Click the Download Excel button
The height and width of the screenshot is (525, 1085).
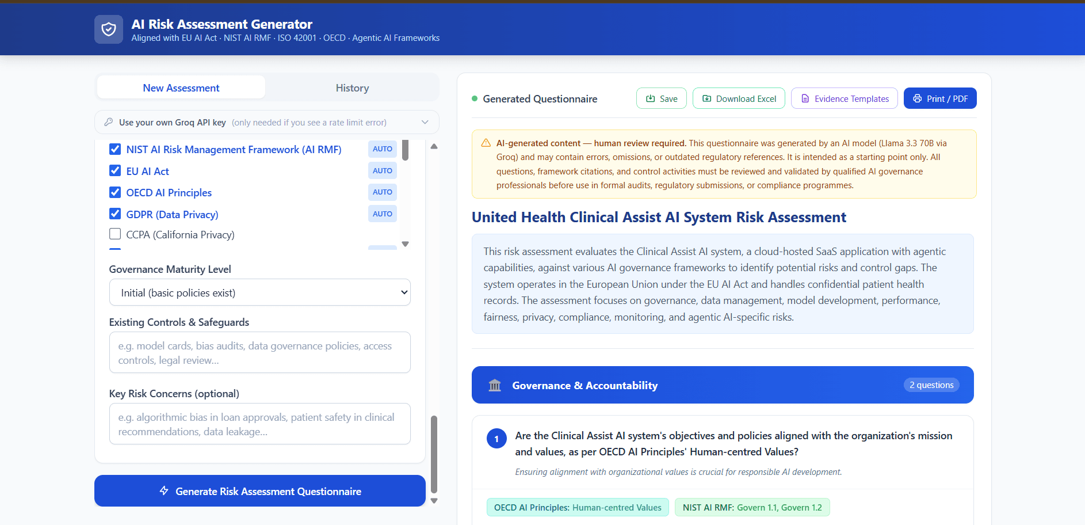pos(739,98)
